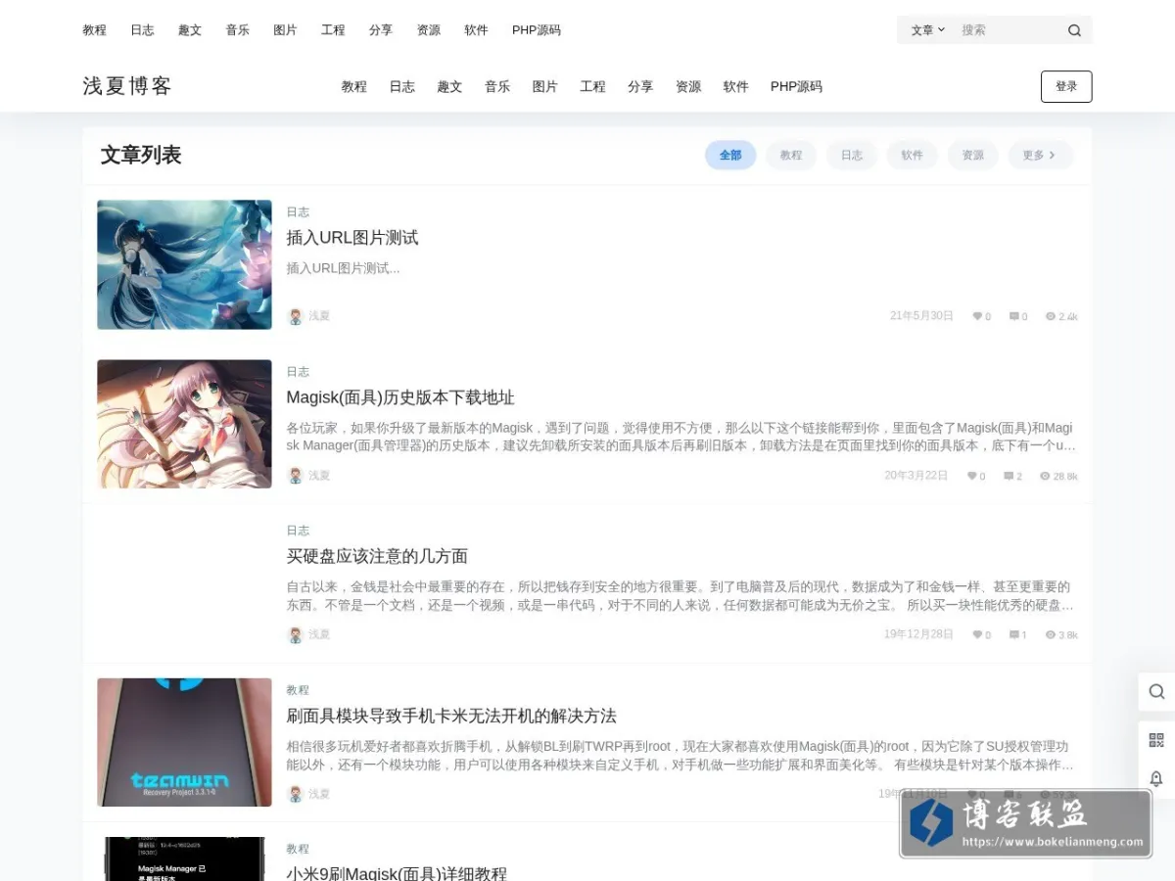
Task: Click the thumbnail of Magisk历史版本下载地址 post
Action: 184,424
